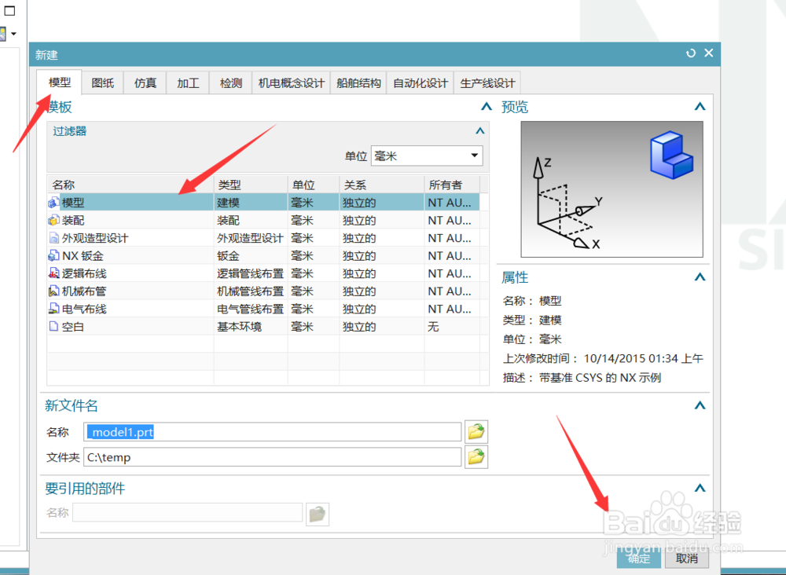The height and width of the screenshot is (575, 786).
Task: Select the 装配 template name
Action: pos(73,221)
